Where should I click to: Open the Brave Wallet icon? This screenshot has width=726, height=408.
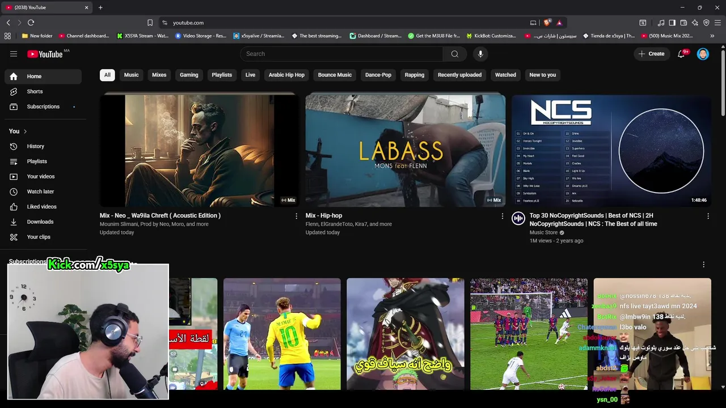(x=683, y=23)
